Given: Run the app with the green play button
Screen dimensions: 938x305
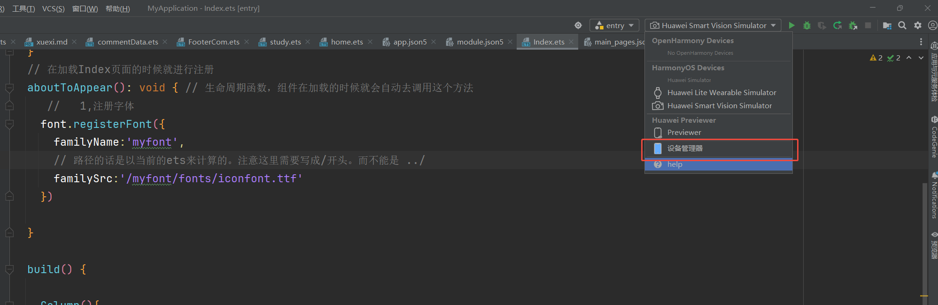Looking at the screenshot, I should pos(792,25).
